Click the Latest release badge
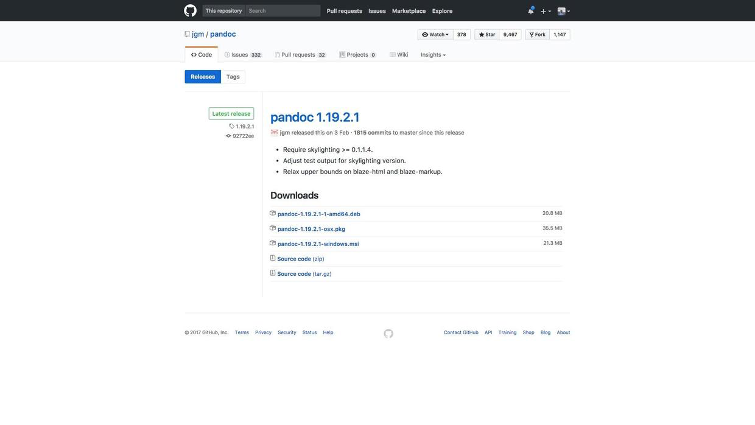755x425 pixels. click(231, 114)
